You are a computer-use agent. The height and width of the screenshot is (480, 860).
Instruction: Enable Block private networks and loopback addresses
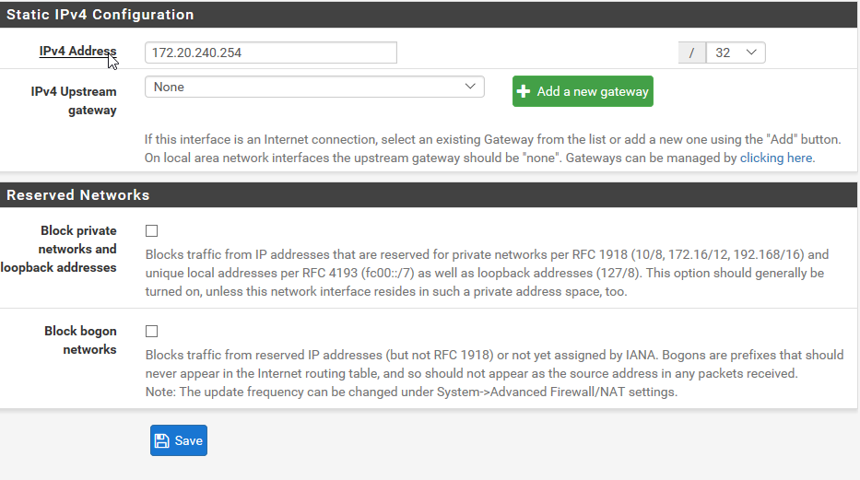151,230
